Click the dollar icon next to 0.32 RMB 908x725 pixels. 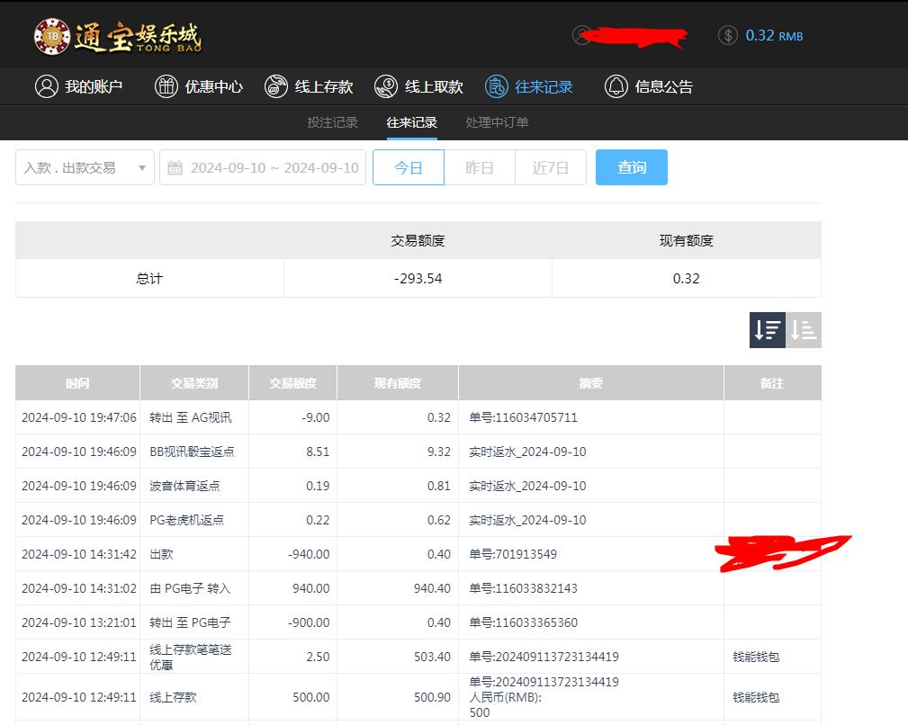coord(727,35)
